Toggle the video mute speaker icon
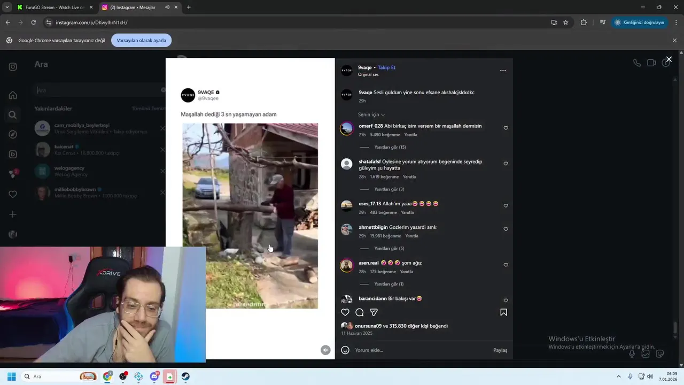Screen dimensions: 684x385 325,350
